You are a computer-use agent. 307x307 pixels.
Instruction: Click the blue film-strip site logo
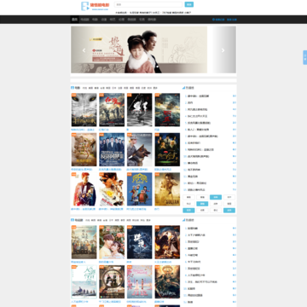85,6
